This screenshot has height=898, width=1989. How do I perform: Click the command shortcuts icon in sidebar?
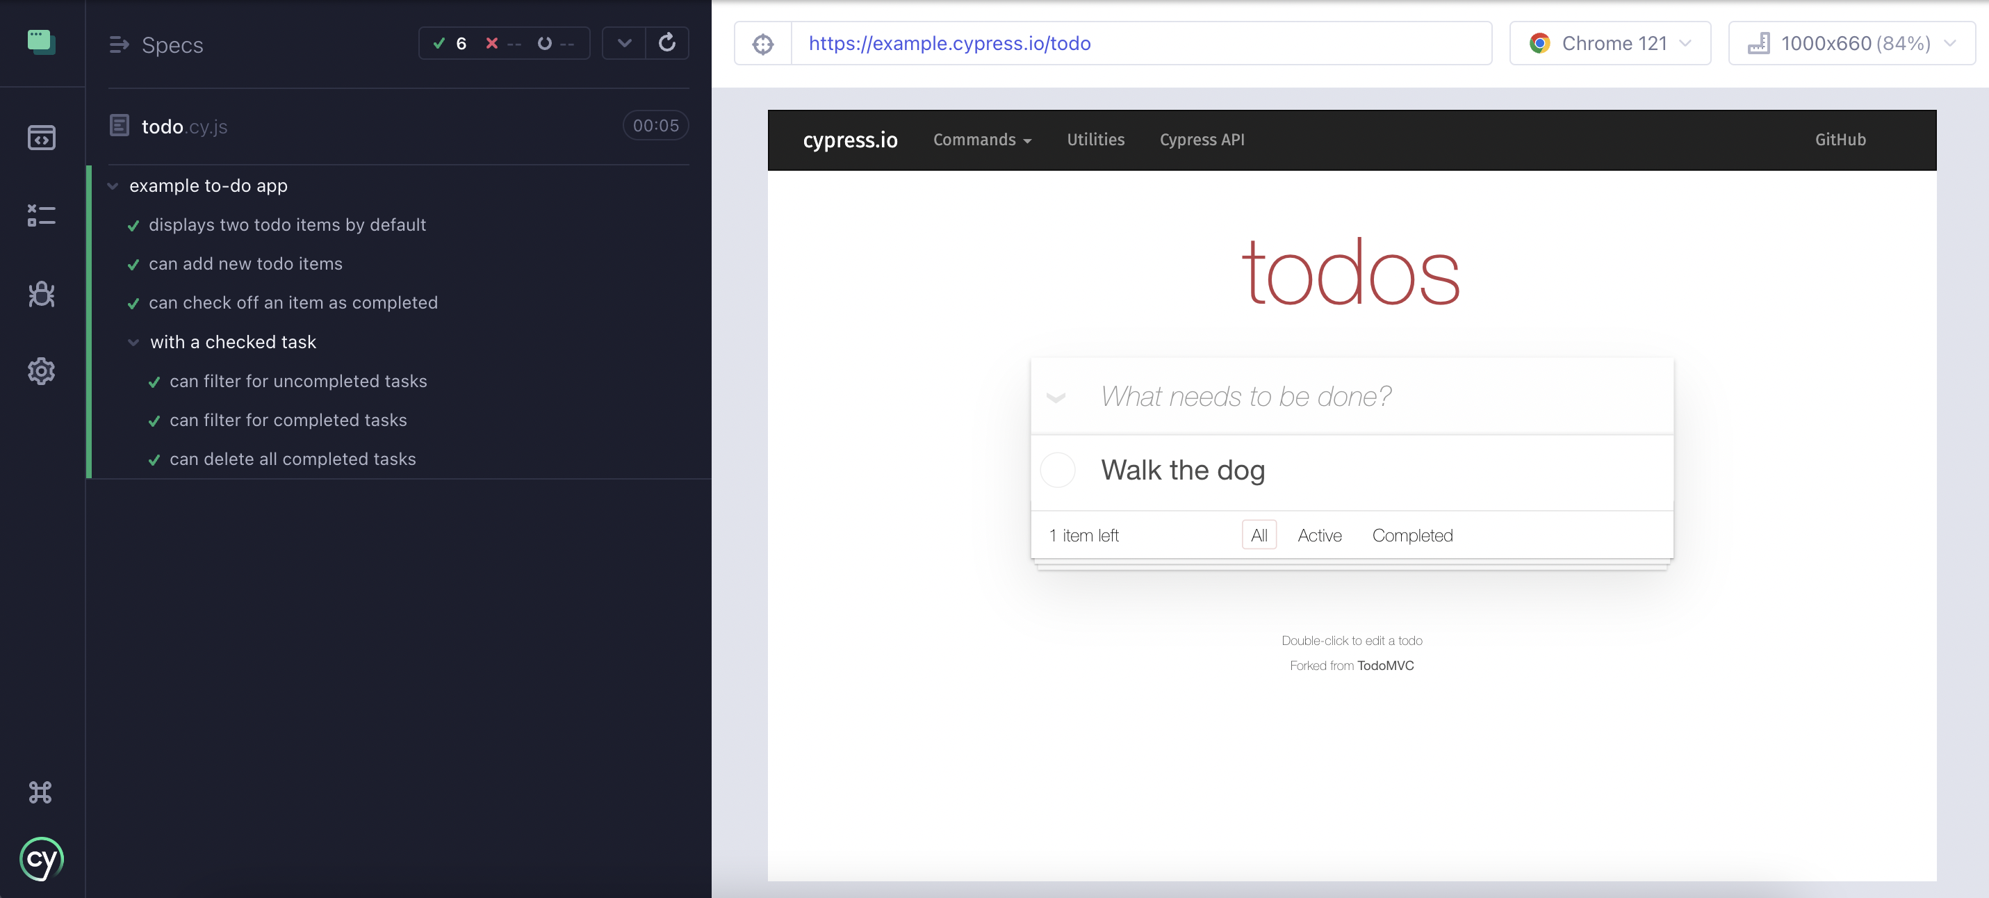(x=40, y=792)
